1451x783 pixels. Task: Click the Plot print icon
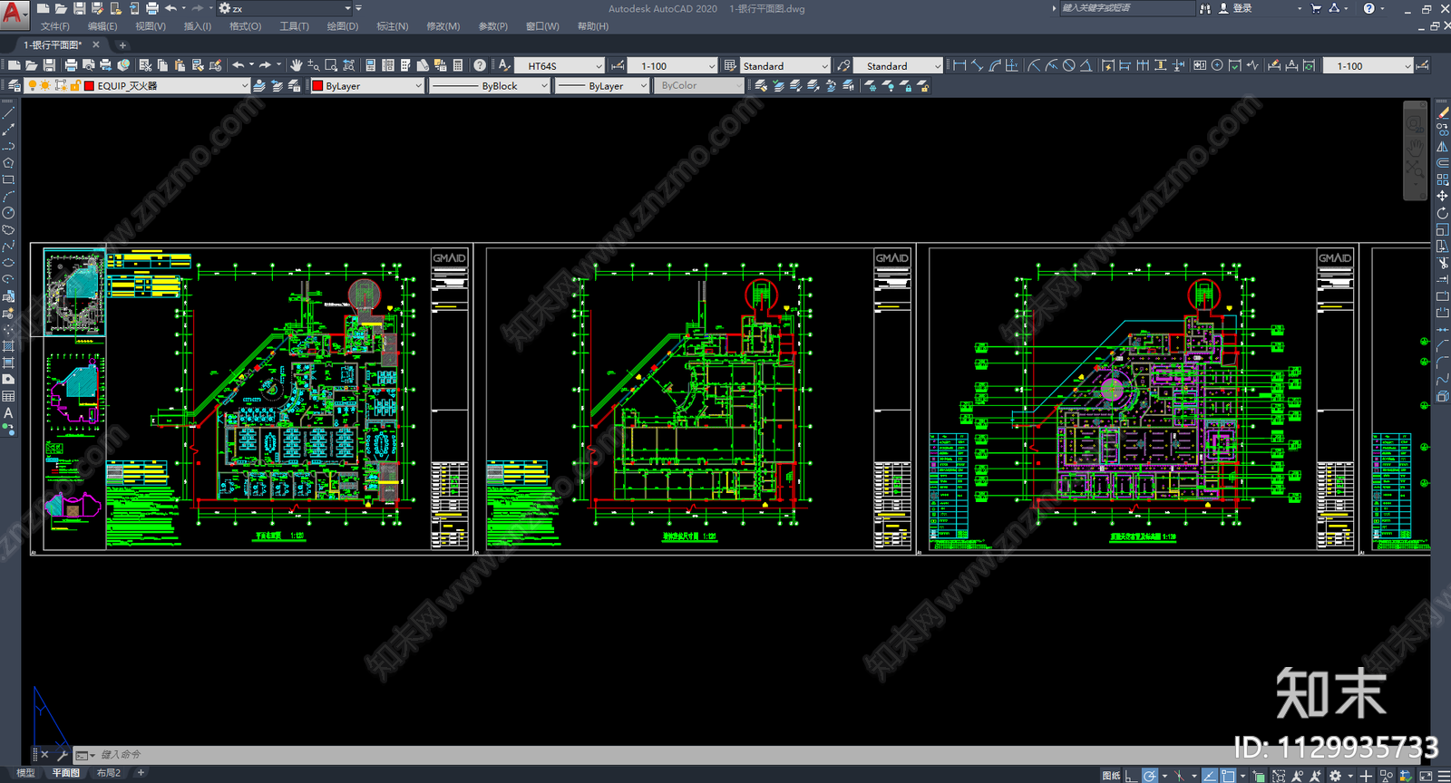point(71,65)
